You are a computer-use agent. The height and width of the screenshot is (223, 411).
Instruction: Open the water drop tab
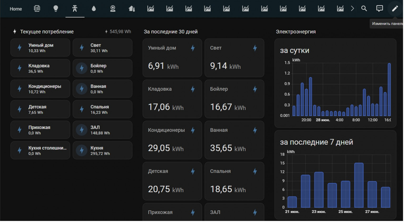pyautogui.click(x=94, y=9)
